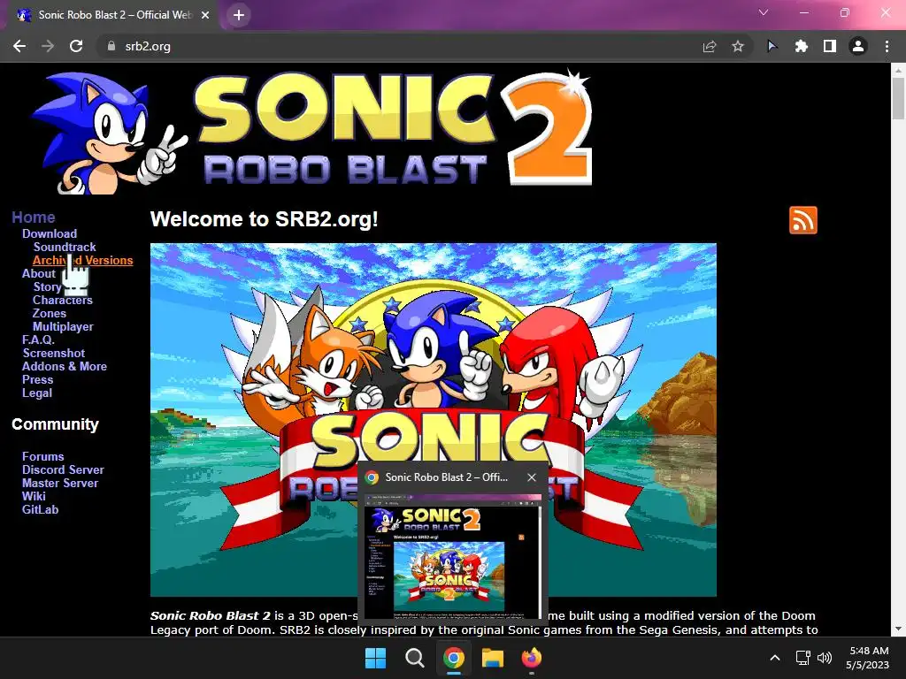Open Chrome's three-dot menu
The width and height of the screenshot is (906, 679).
[x=887, y=46]
